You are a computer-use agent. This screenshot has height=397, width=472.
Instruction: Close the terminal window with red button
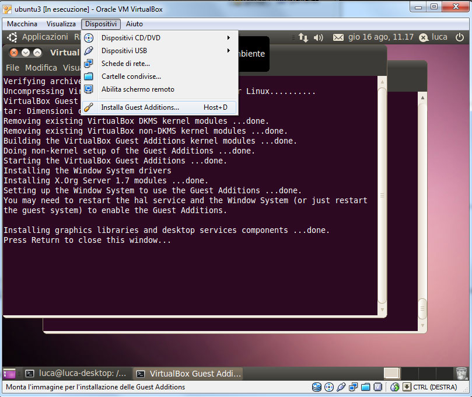[x=14, y=53]
